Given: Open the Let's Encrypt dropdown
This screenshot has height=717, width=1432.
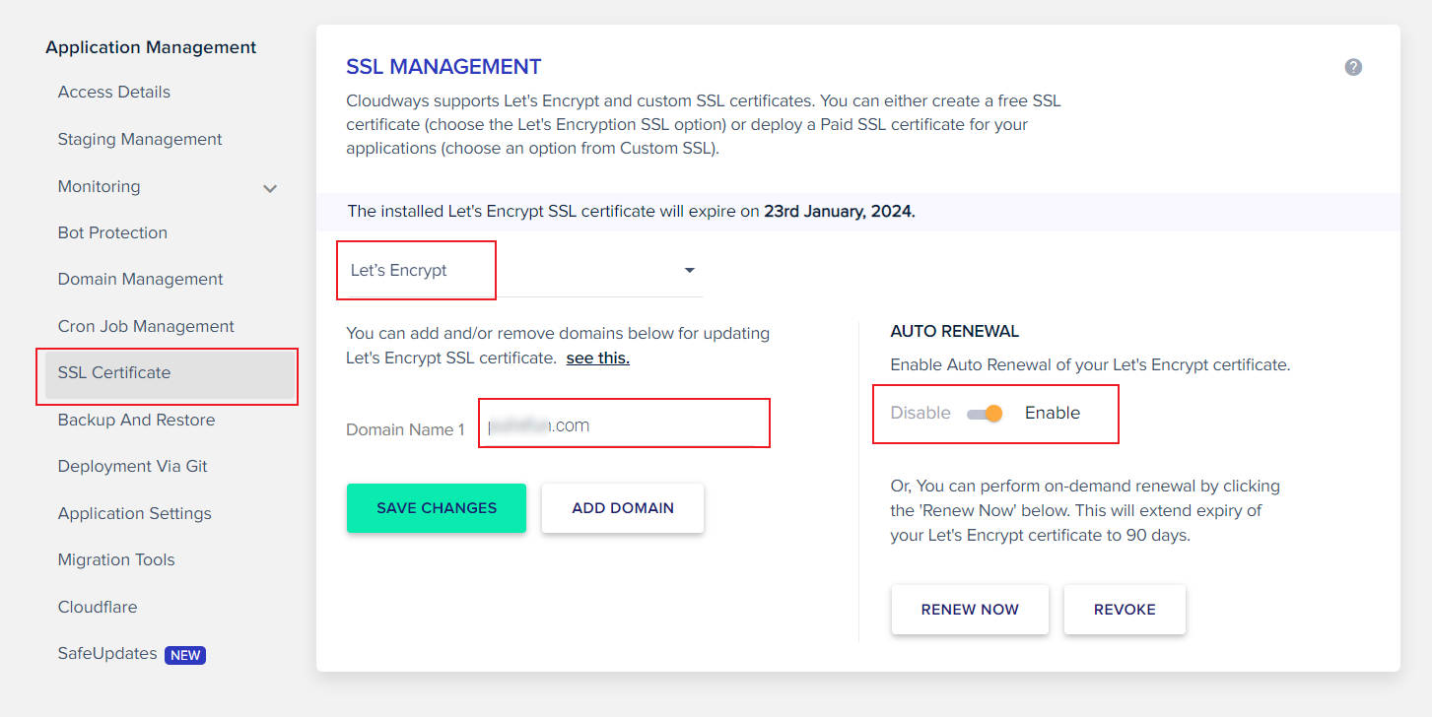Looking at the screenshot, I should (x=524, y=271).
